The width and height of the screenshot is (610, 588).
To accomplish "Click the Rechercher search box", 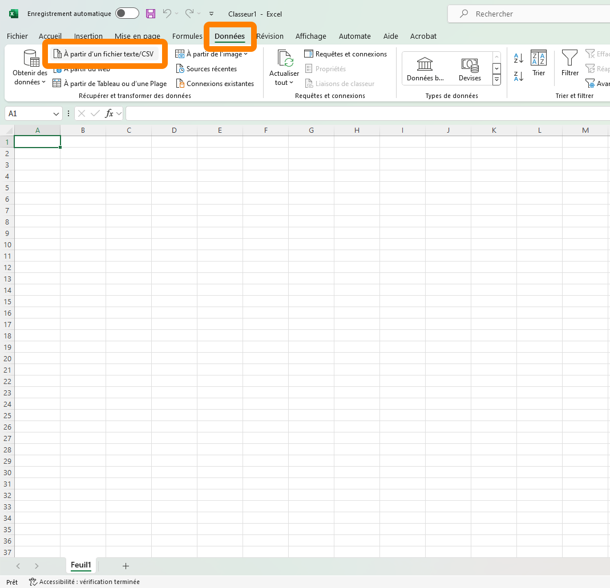I will point(529,14).
